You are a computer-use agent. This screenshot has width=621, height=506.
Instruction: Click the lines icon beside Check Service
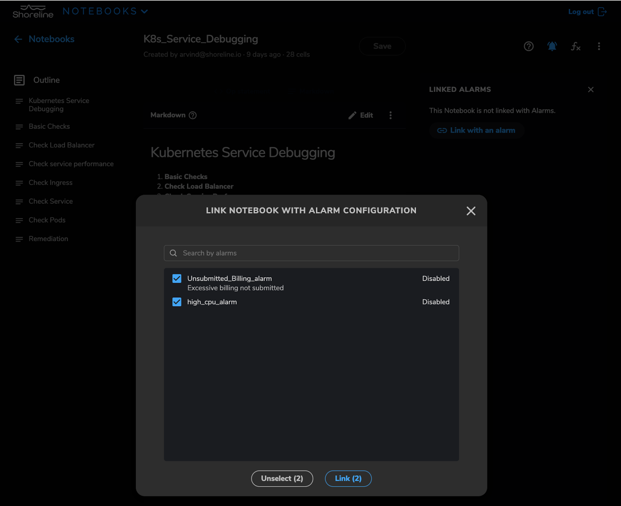(19, 202)
